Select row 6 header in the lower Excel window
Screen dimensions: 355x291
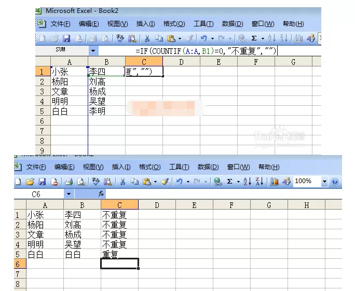(x=20, y=264)
